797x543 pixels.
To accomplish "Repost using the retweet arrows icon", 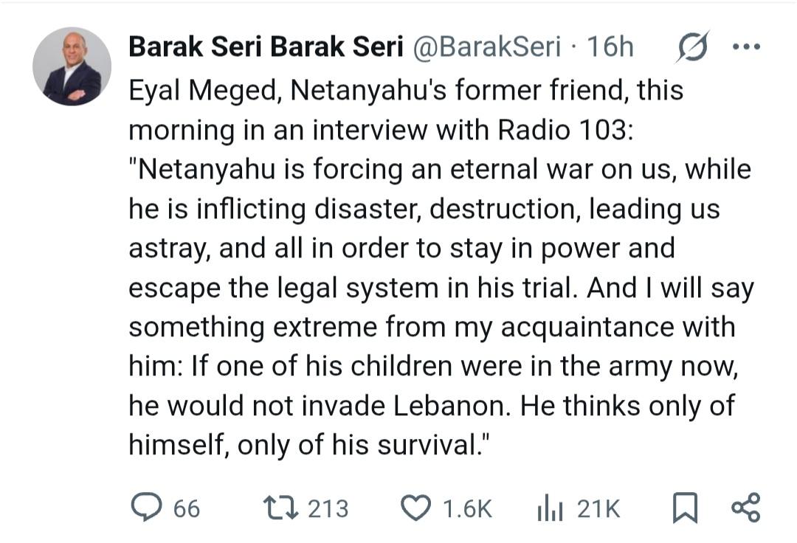I will click(281, 508).
